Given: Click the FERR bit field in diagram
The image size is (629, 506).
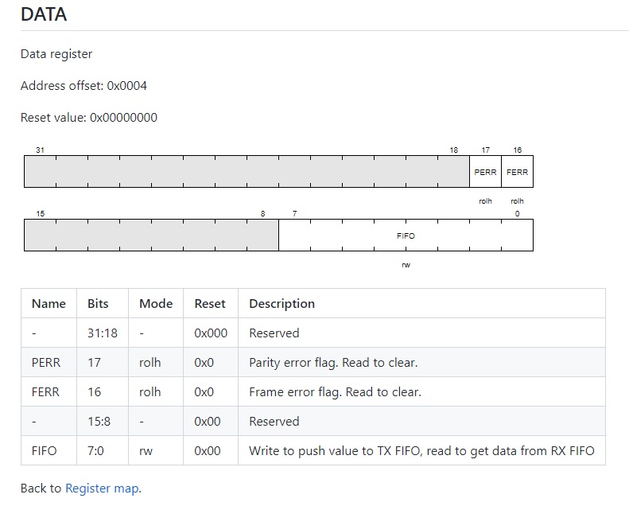Looking at the screenshot, I should click(517, 172).
